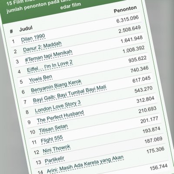The width and height of the screenshot is (174, 174).
Task: Select viewer count 935.622
Action: coord(137,59)
